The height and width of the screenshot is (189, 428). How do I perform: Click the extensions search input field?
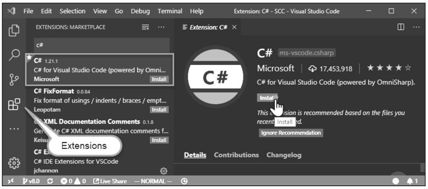101,45
